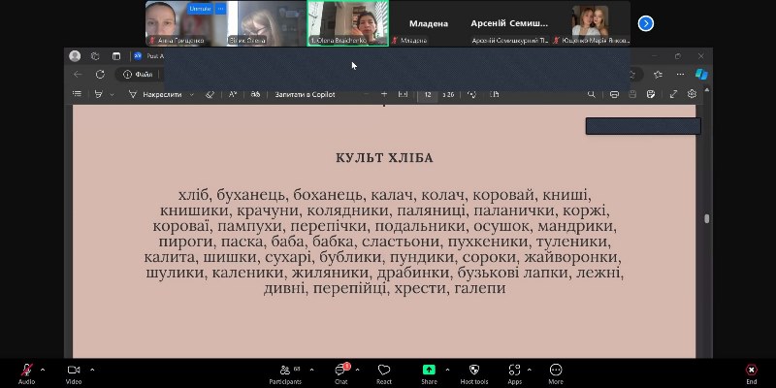776x388 pixels.
Task: Expand the Share options caret
Action: coord(447,370)
